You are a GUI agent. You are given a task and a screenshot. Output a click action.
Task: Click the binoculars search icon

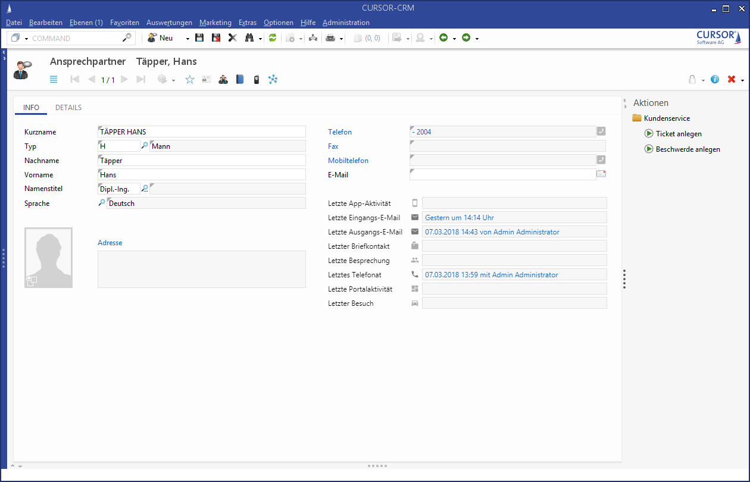click(249, 38)
